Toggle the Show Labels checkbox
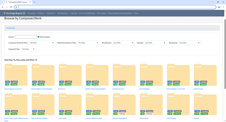226x122 pixels. (x=38, y=37)
